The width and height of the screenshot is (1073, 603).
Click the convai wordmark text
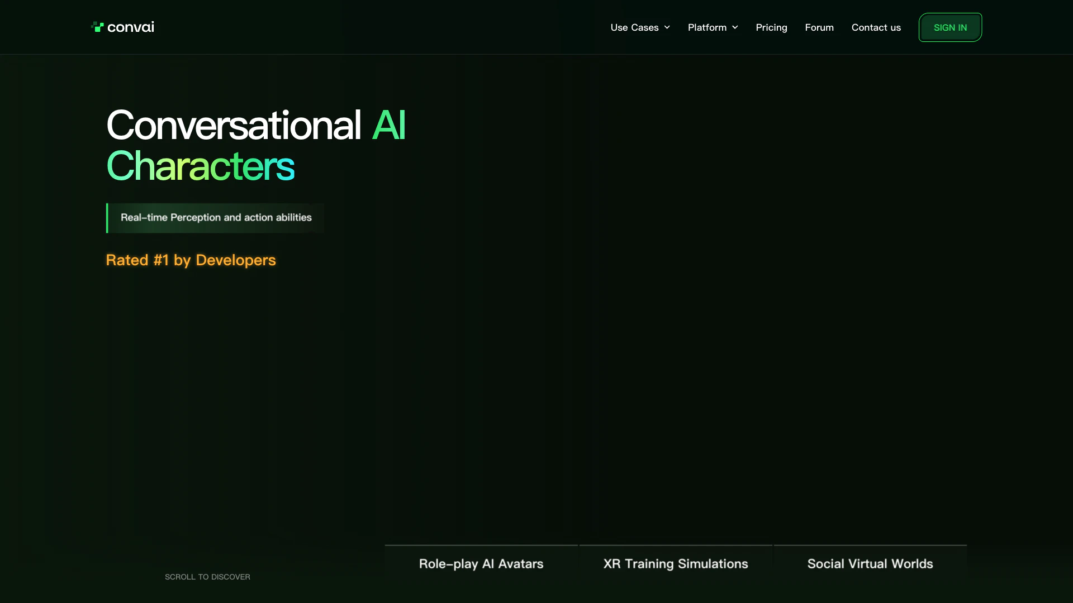130,27
